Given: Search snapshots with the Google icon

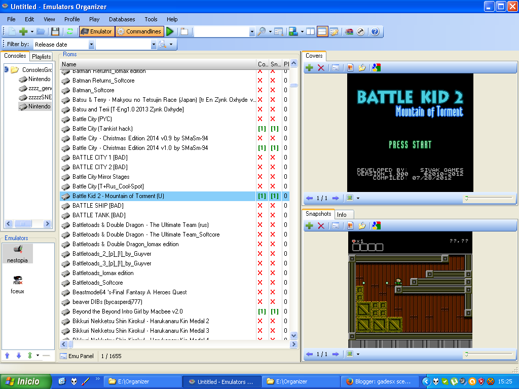Looking at the screenshot, I should [377, 225].
